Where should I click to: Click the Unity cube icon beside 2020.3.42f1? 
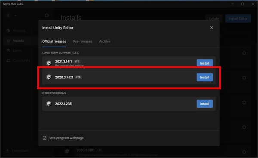[x=49, y=77]
